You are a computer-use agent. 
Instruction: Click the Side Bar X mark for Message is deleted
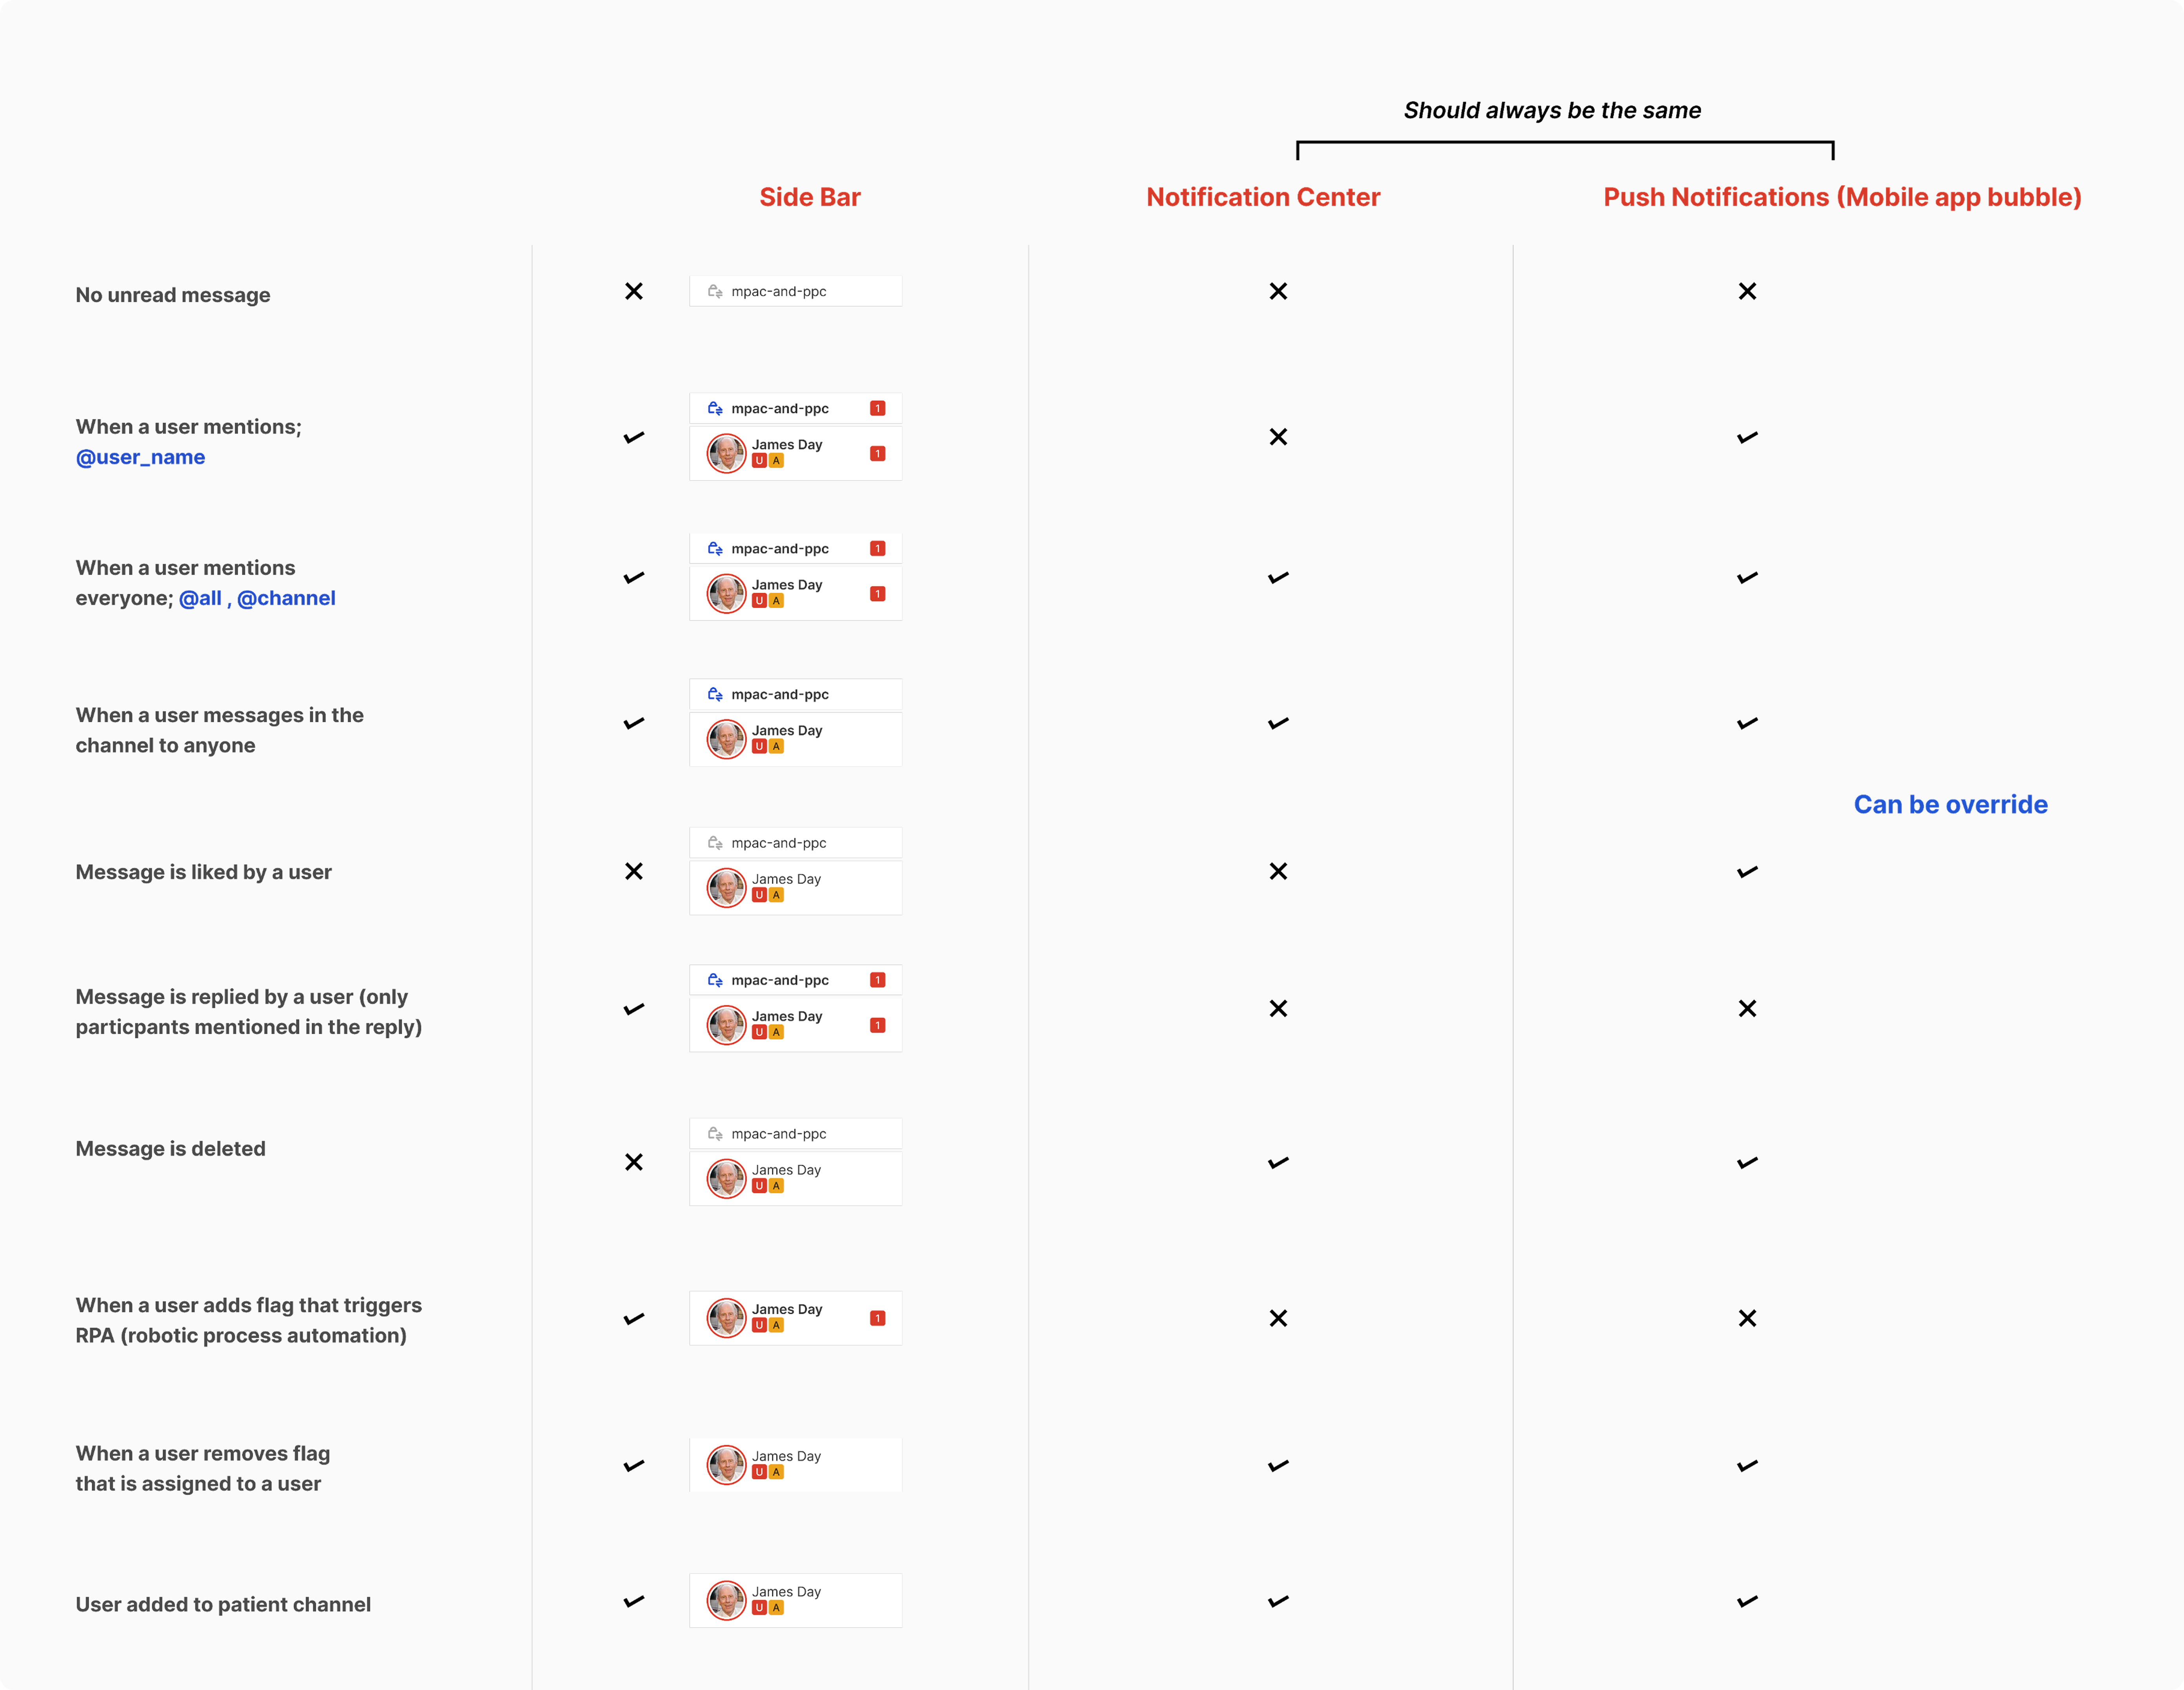(x=634, y=1162)
